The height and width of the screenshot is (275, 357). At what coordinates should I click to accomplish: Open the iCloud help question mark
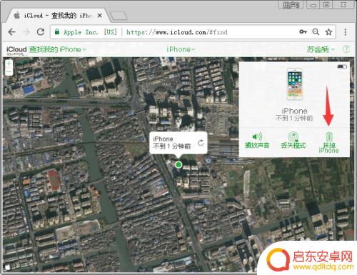[x=346, y=49]
